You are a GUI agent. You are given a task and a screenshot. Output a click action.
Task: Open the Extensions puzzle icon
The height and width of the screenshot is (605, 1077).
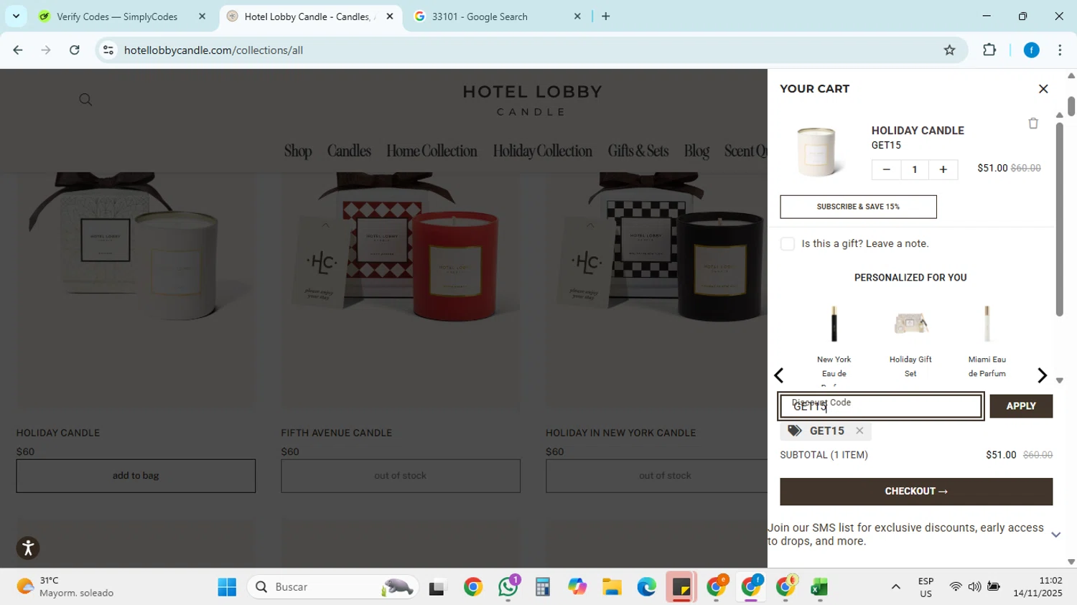pos(989,50)
